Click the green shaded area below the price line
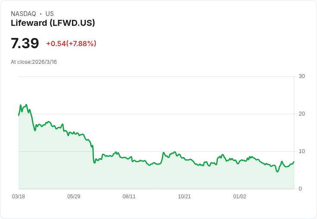The image size is (317, 219). pyautogui.click(x=155, y=177)
